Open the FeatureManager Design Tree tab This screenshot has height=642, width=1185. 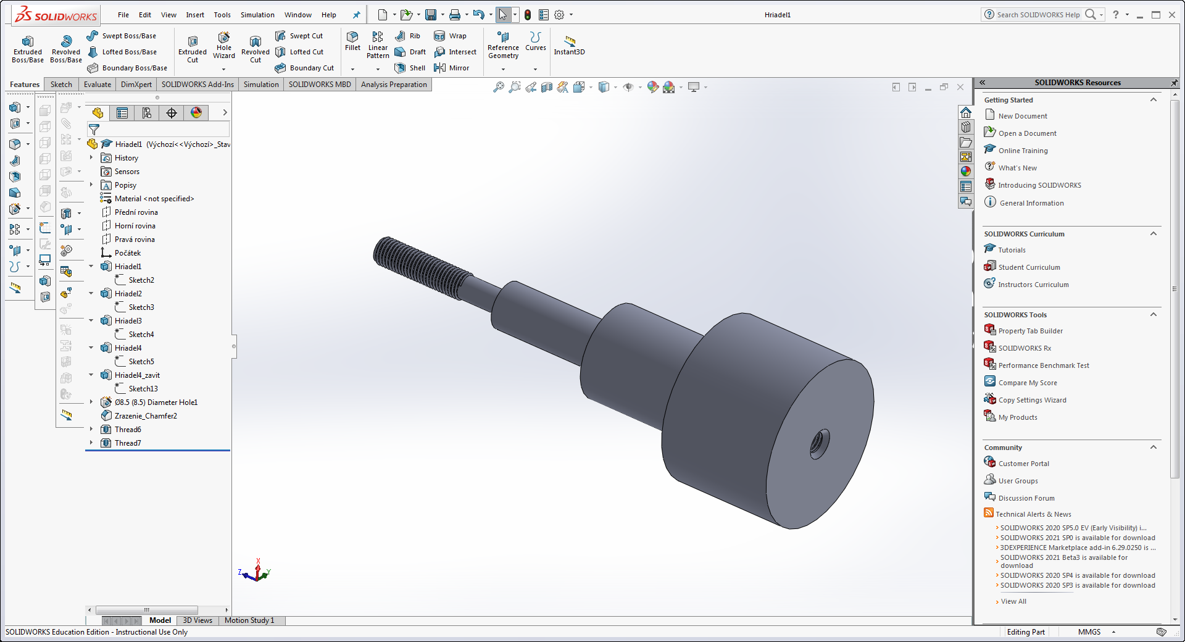click(98, 112)
